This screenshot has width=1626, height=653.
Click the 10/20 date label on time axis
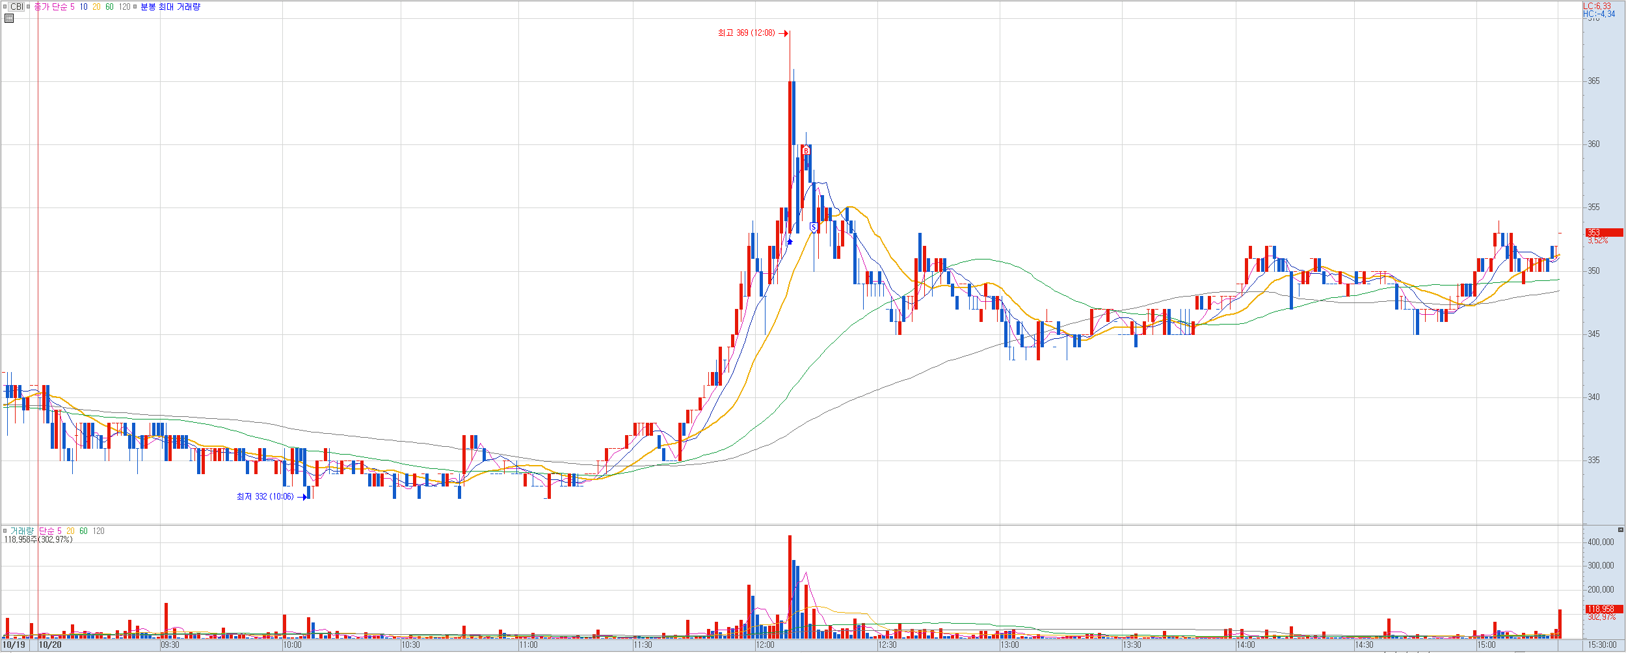pos(50,645)
